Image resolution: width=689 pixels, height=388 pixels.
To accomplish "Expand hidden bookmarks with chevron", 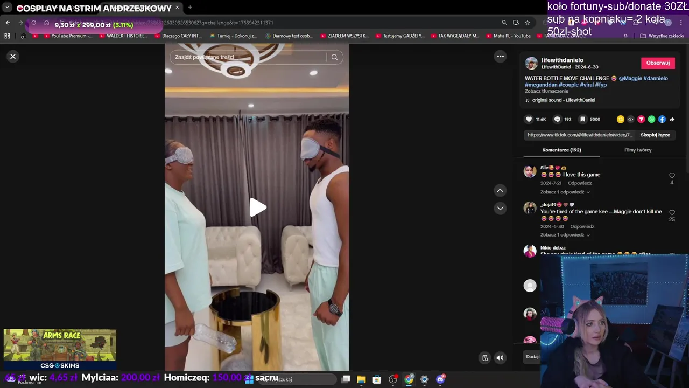I will (x=625, y=36).
